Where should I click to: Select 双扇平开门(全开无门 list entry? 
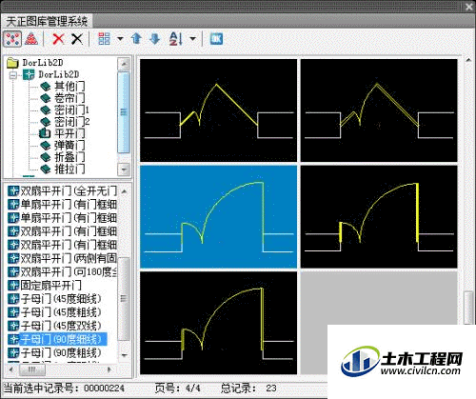[x=62, y=190]
